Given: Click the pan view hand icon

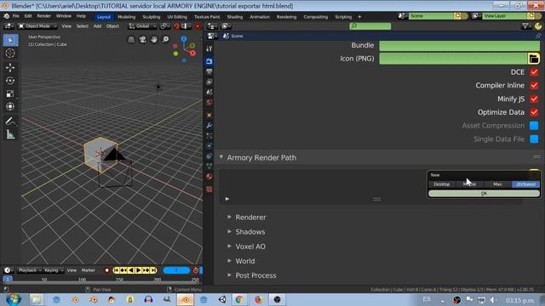Looking at the screenshot, I should pos(154,40).
